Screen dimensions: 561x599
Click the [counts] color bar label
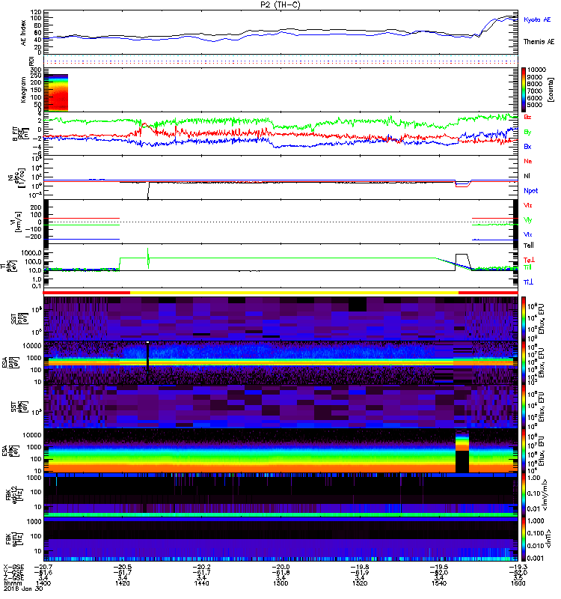pyautogui.click(x=551, y=90)
